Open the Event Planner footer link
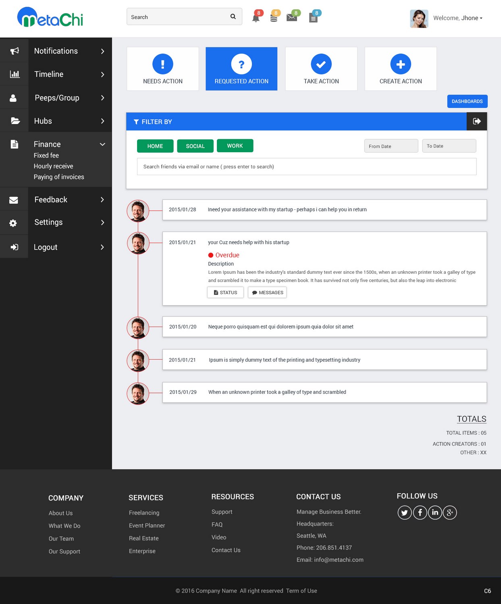Viewport: 501px width, 604px height. coord(147,525)
